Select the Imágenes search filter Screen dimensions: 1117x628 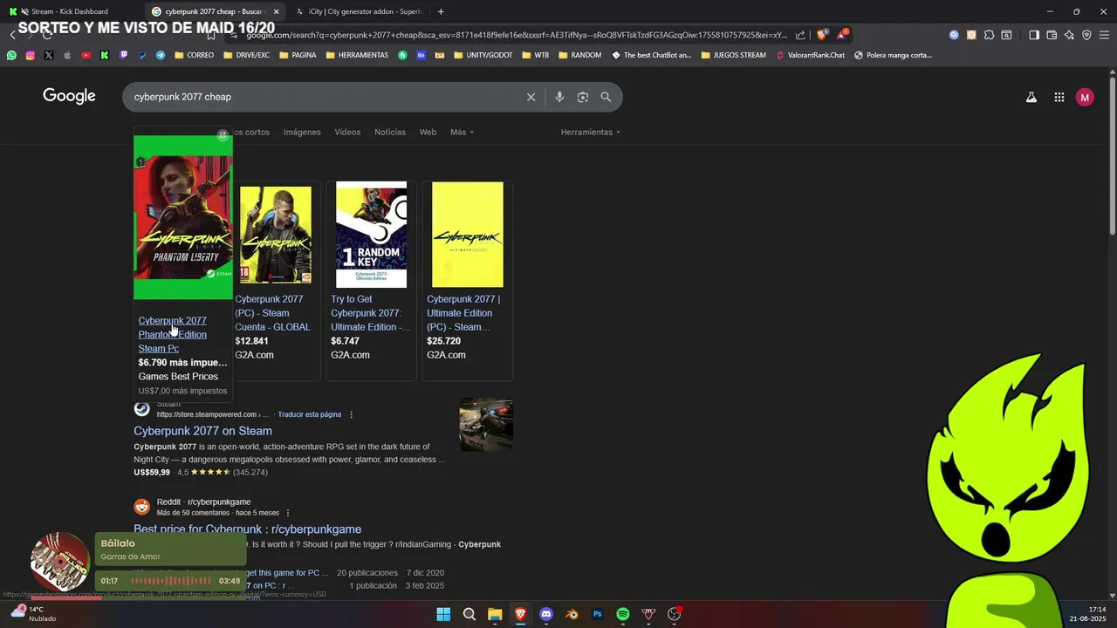pyautogui.click(x=302, y=133)
